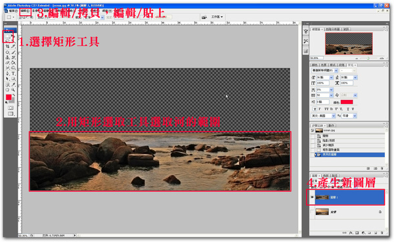394x242 pixels.
Task: Swap foreground and background colors
Action: 14,95
